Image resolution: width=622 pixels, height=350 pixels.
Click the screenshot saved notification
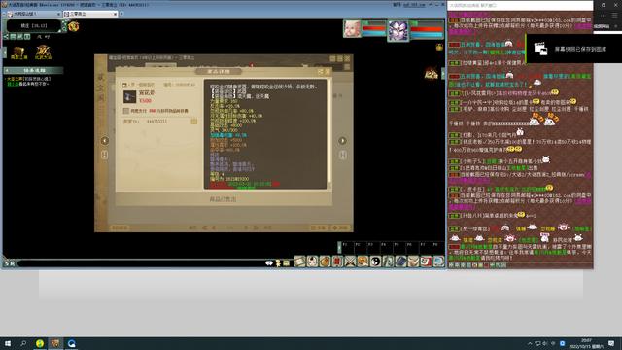574,49
